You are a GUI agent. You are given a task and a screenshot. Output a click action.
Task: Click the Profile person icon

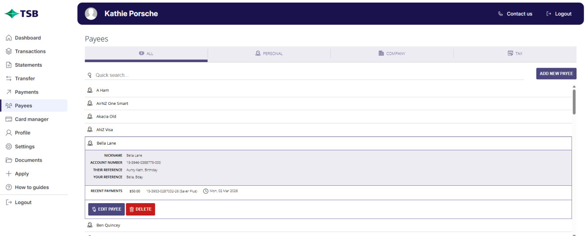tap(9, 133)
